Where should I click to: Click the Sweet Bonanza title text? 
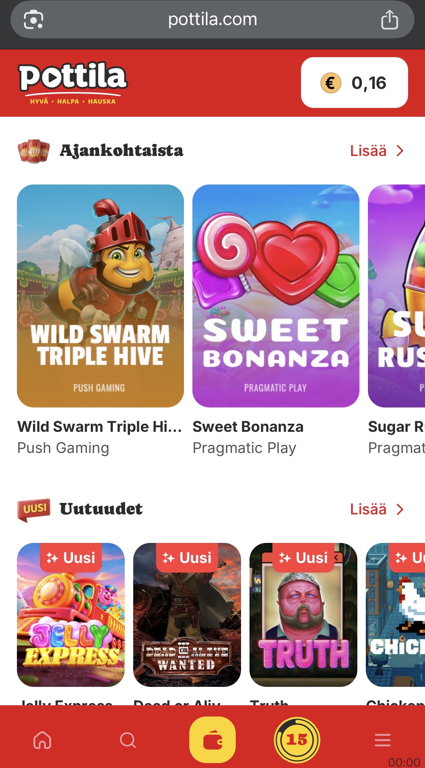click(248, 427)
